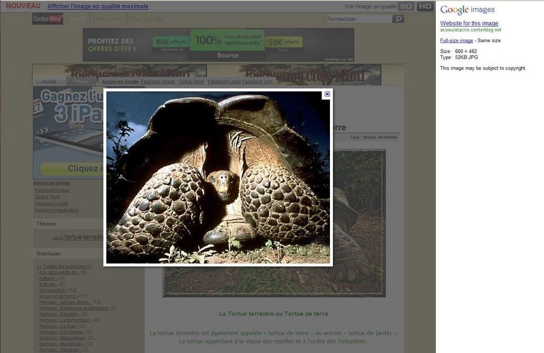Click 'Afficher l'image en qualité maximale'

[x=97, y=7]
